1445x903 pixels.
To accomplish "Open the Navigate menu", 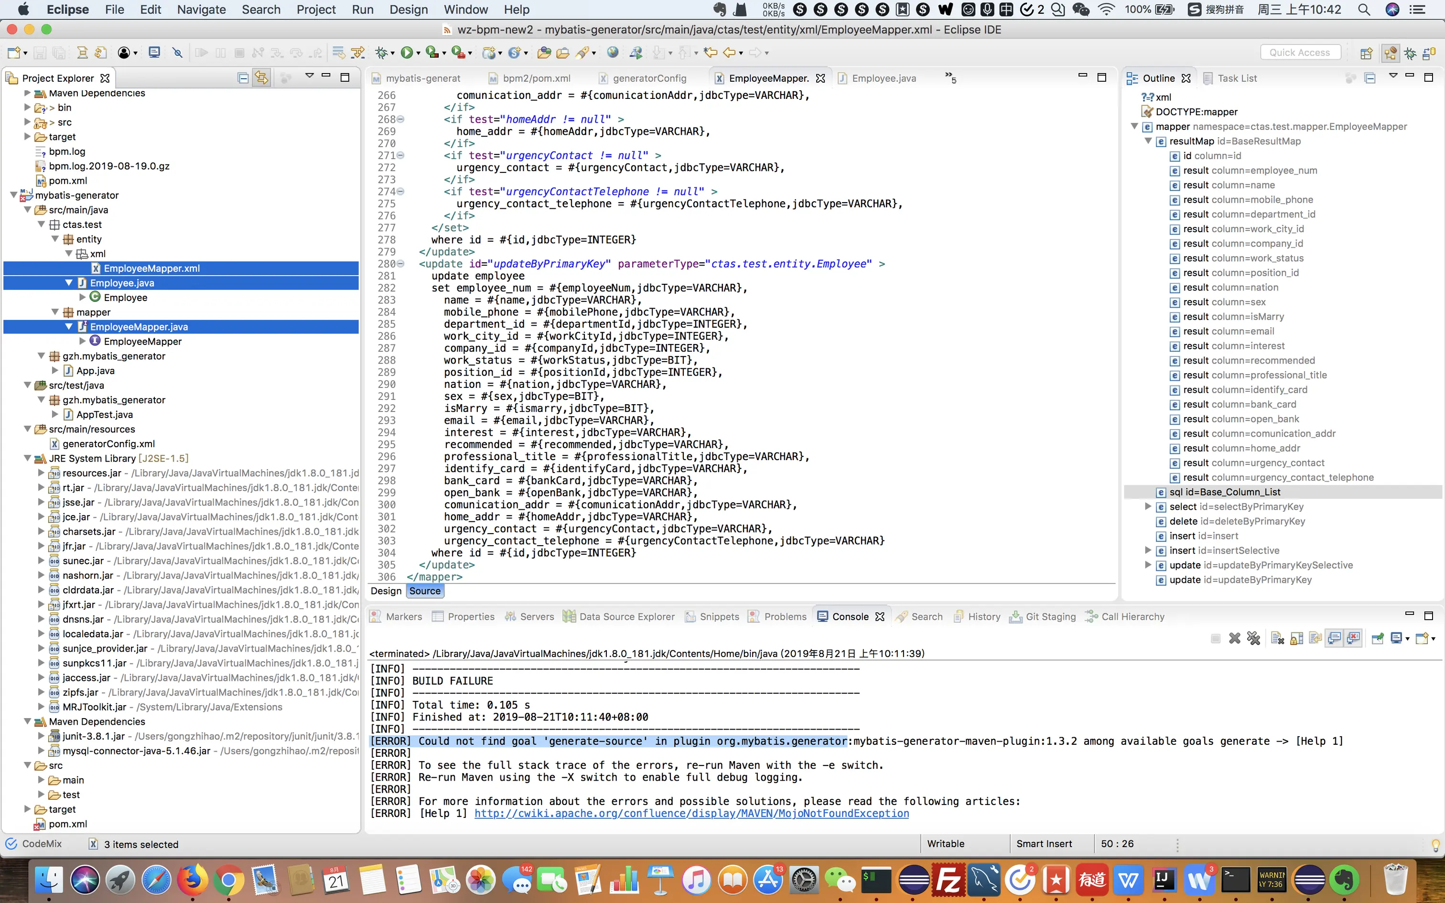I will (x=201, y=10).
